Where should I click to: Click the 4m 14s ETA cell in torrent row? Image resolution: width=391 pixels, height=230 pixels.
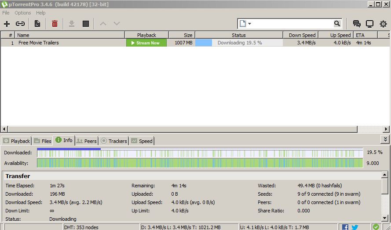[x=363, y=43]
